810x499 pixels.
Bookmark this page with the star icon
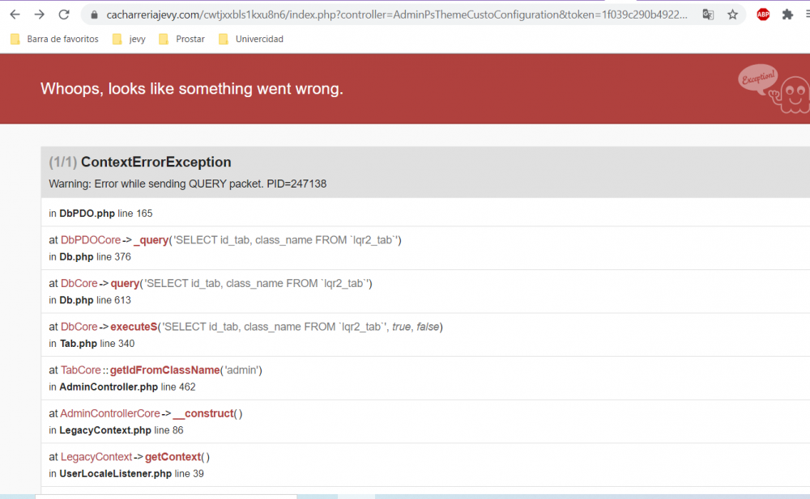tap(732, 15)
